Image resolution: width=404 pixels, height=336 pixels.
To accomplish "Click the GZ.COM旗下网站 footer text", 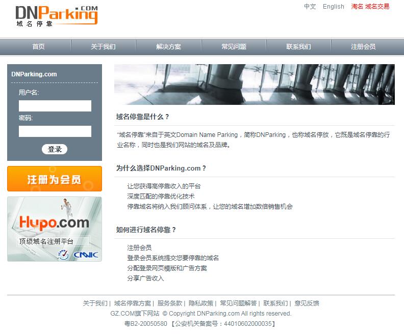I will click(135, 314).
